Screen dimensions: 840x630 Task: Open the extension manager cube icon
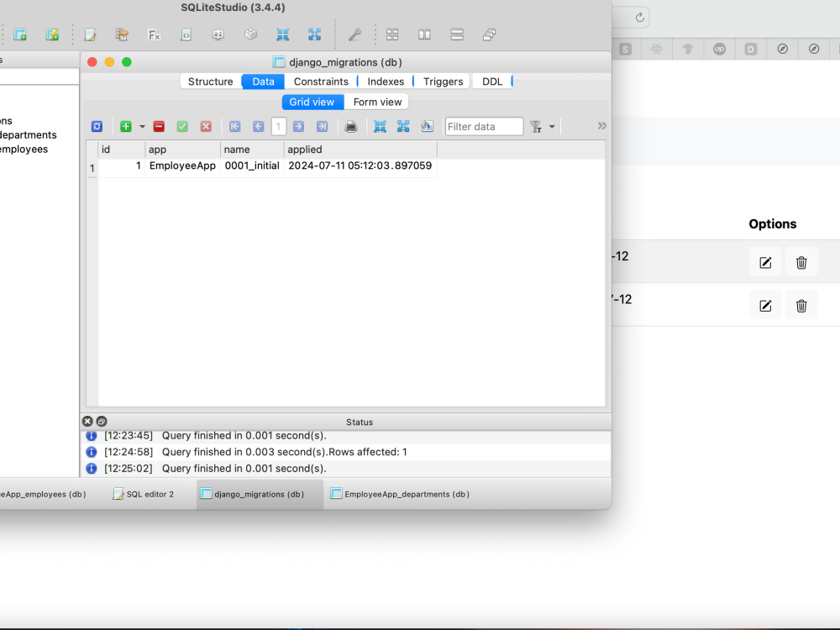point(250,34)
